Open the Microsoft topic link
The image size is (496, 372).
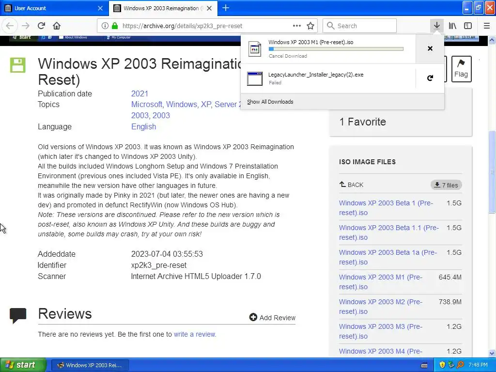(147, 105)
